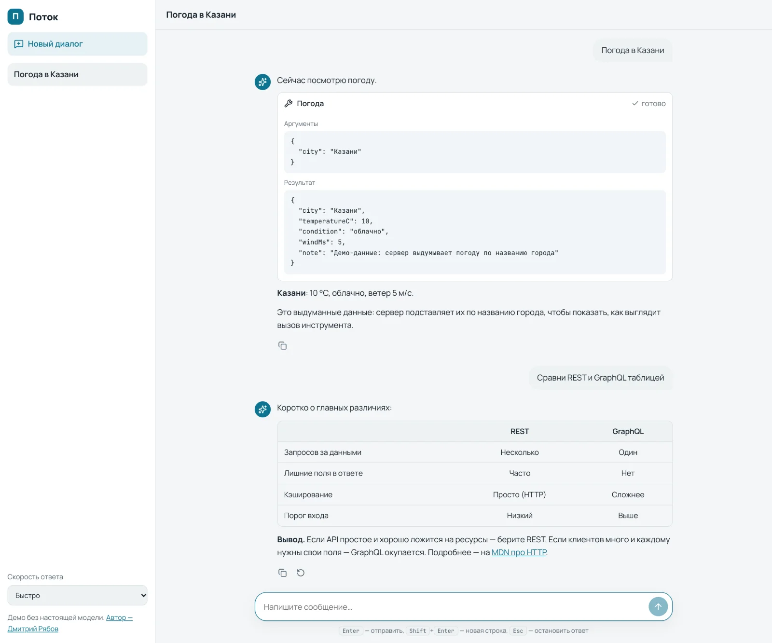Screen dimensions: 772x643
Task: Click the Shift key hint
Action: (x=418, y=631)
